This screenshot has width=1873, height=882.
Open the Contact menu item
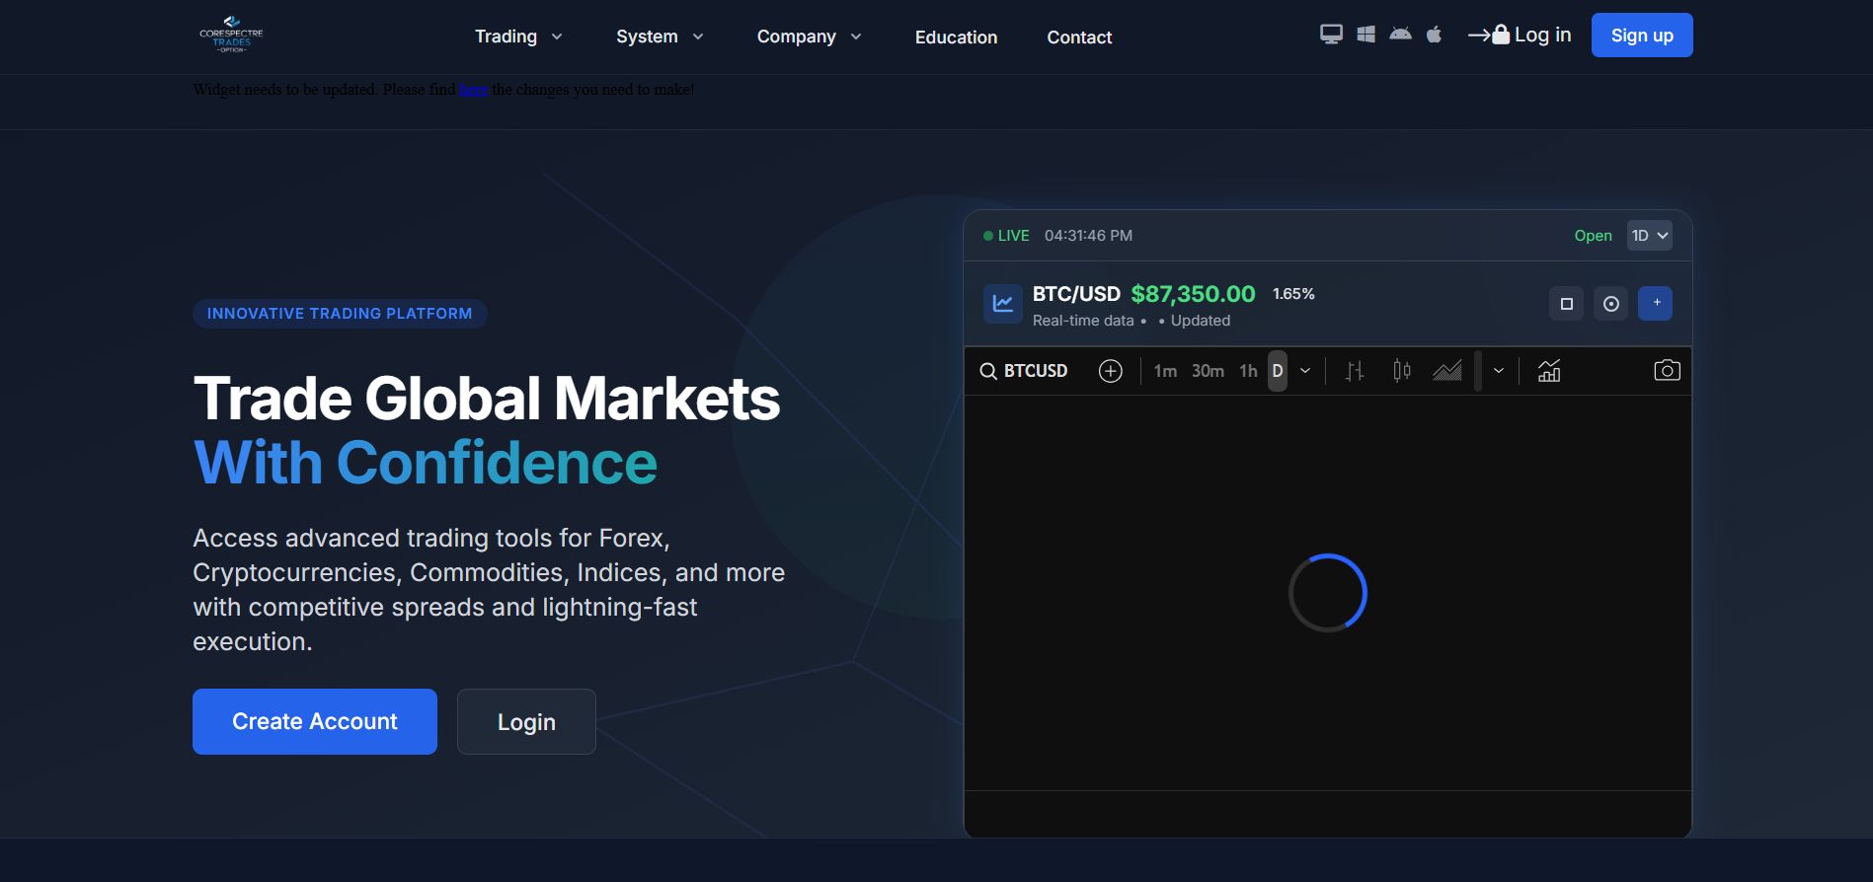point(1079,37)
